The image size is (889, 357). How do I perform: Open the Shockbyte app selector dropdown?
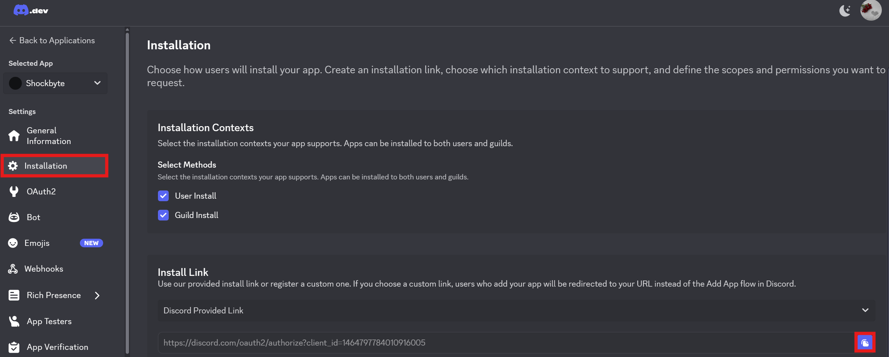click(56, 83)
